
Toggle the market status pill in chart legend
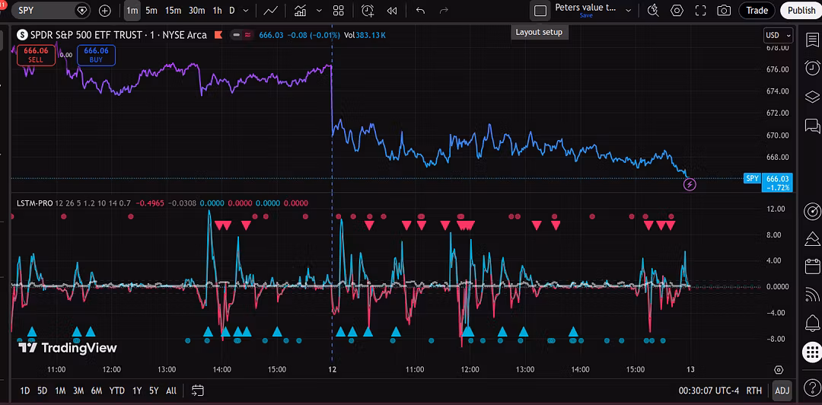(242, 35)
